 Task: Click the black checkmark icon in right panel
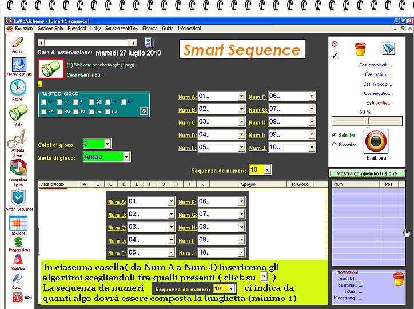tap(335, 55)
